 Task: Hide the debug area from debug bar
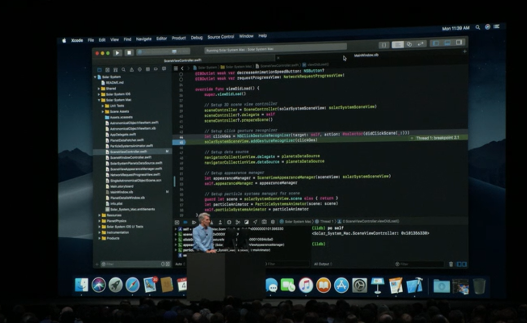click(x=177, y=222)
